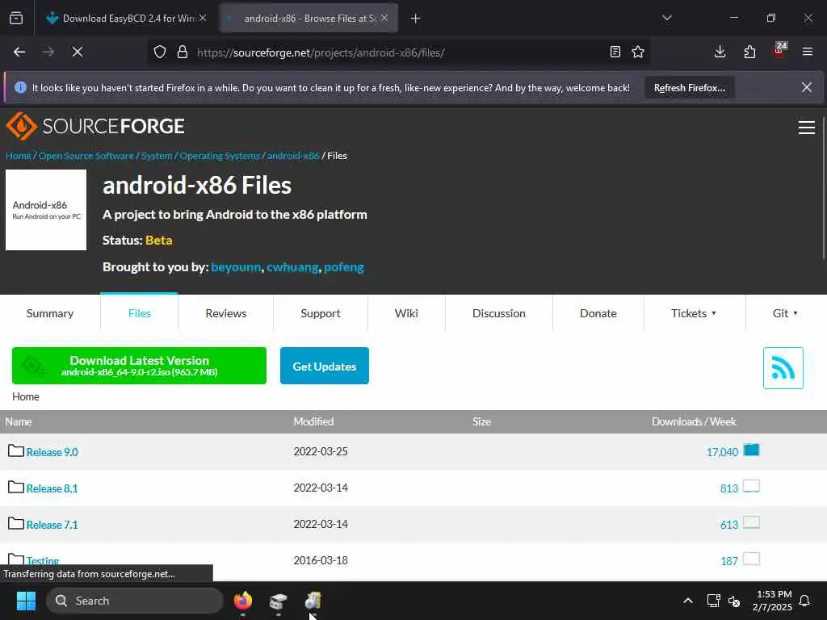View site security padlock information

click(x=183, y=52)
